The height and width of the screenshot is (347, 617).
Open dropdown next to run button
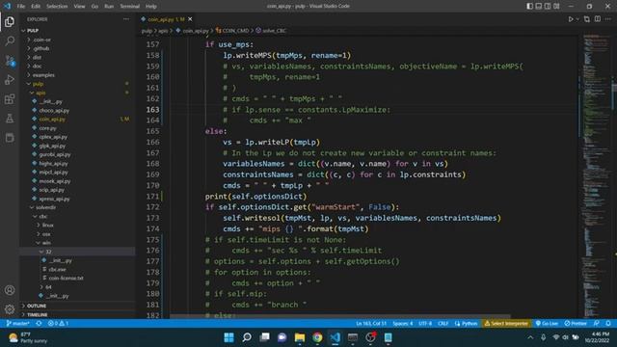577,19
